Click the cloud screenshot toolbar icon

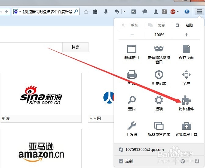click(164, 12)
